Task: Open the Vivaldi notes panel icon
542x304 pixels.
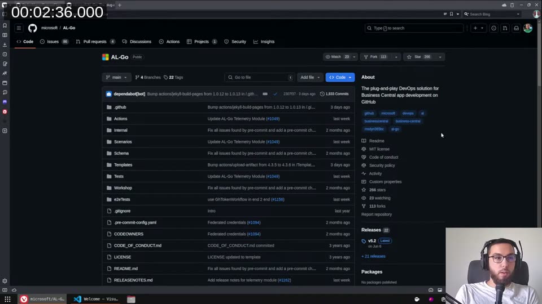Action: [5, 64]
